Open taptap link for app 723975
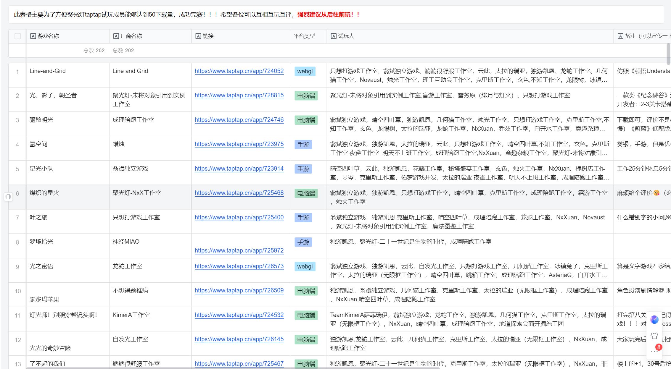Image resolution: width=671 pixels, height=369 pixels. coord(239,144)
